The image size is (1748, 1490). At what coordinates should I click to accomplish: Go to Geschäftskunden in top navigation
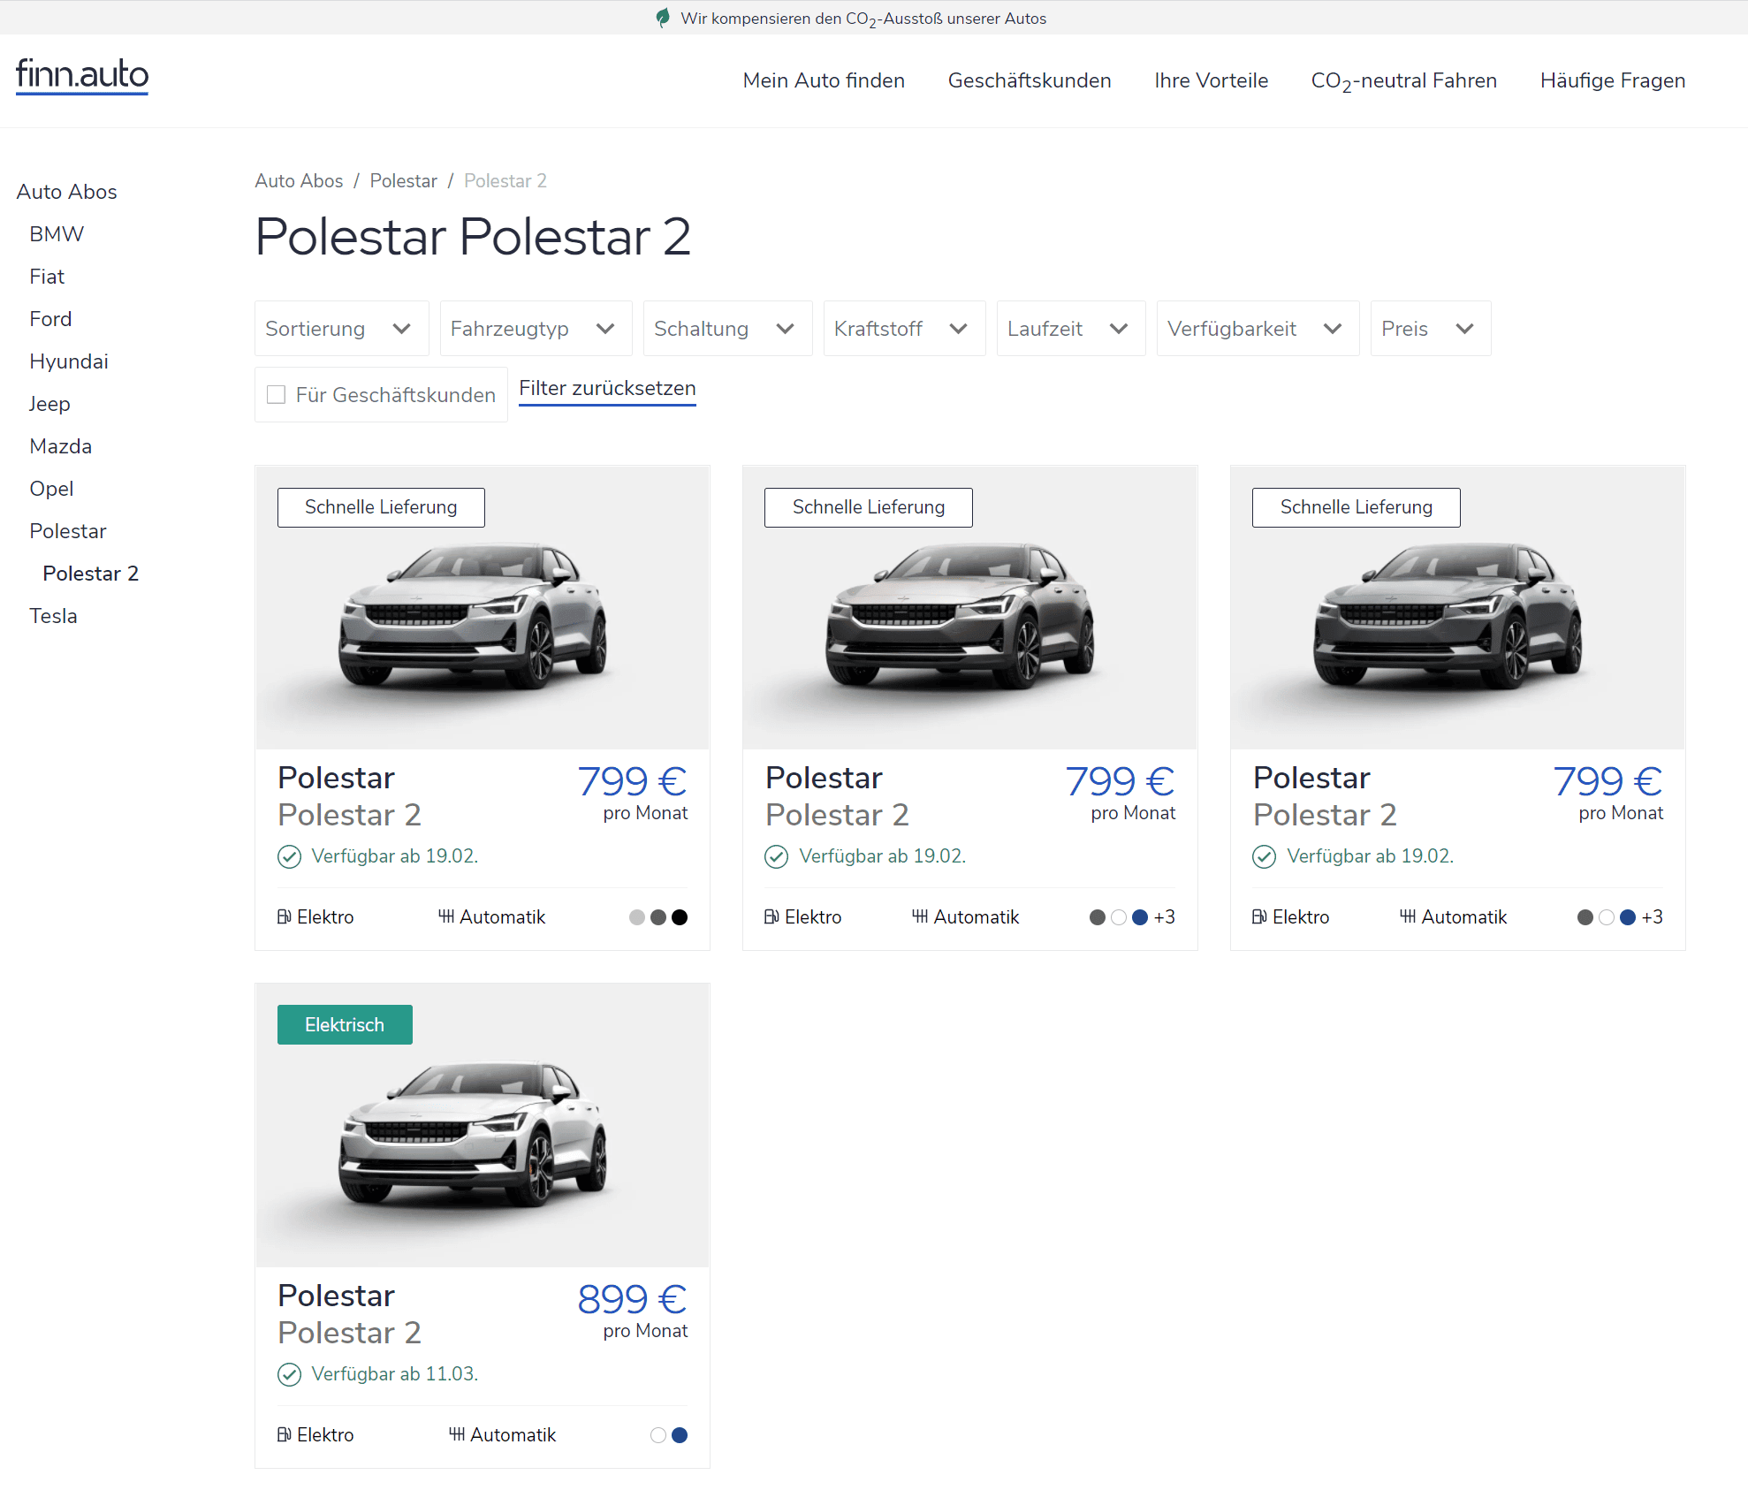coord(1030,80)
